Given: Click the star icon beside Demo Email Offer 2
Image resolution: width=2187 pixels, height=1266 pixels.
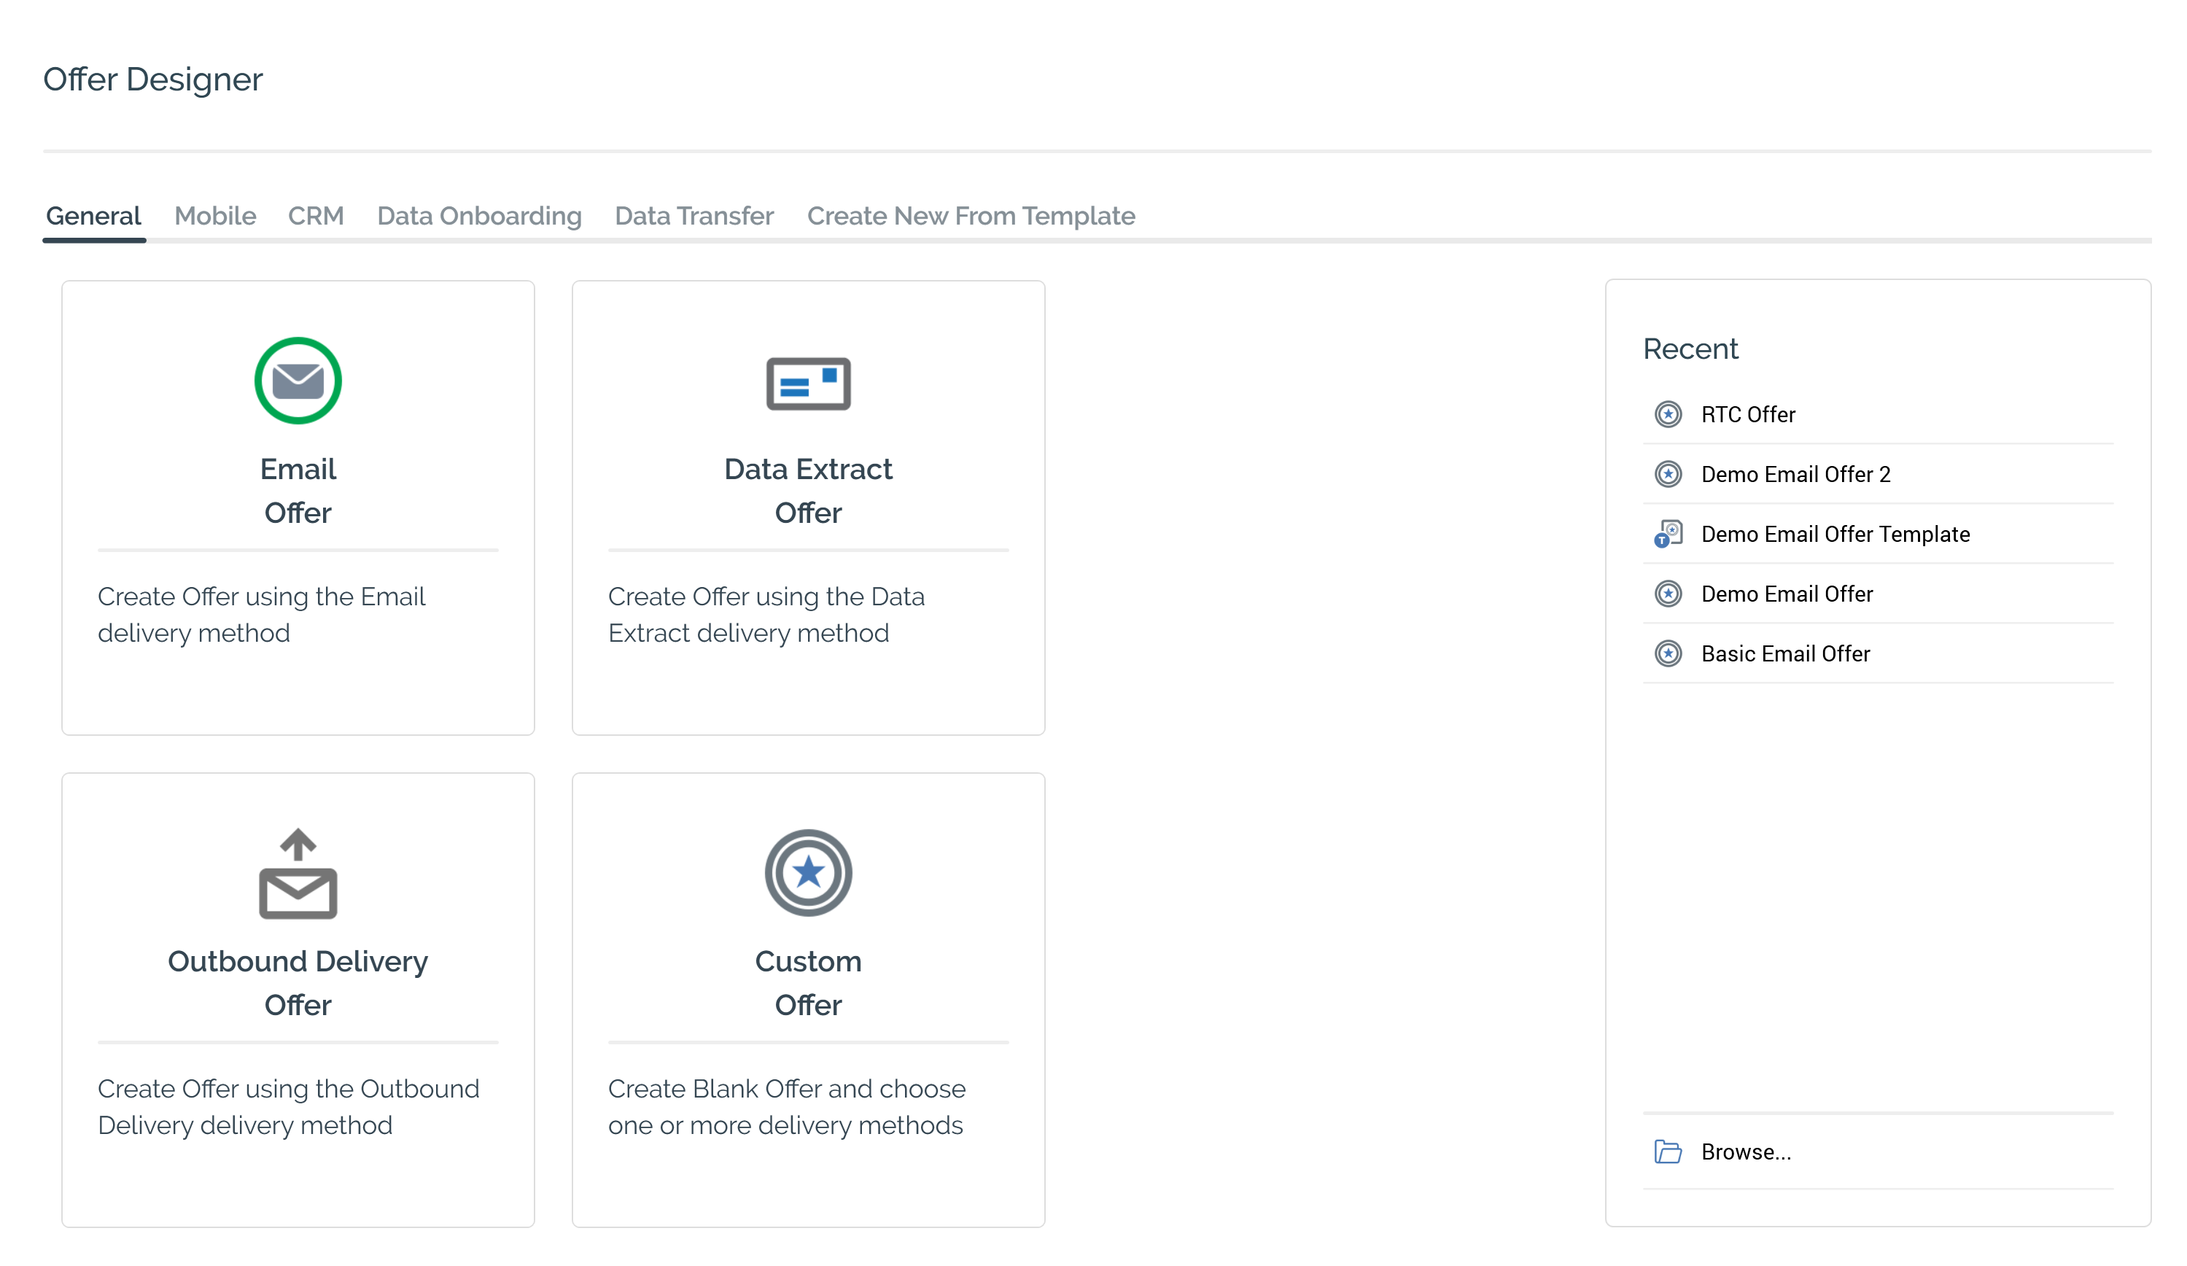Looking at the screenshot, I should [1667, 475].
